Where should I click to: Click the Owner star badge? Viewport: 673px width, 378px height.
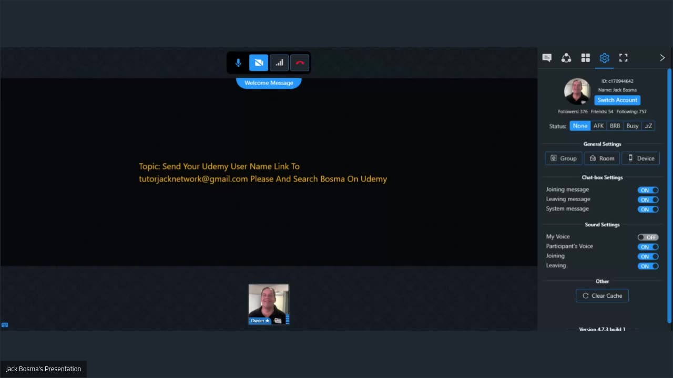tap(260, 321)
